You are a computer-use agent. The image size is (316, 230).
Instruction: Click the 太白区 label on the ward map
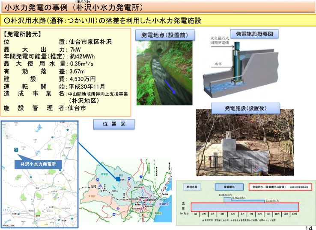tap(92, 196)
